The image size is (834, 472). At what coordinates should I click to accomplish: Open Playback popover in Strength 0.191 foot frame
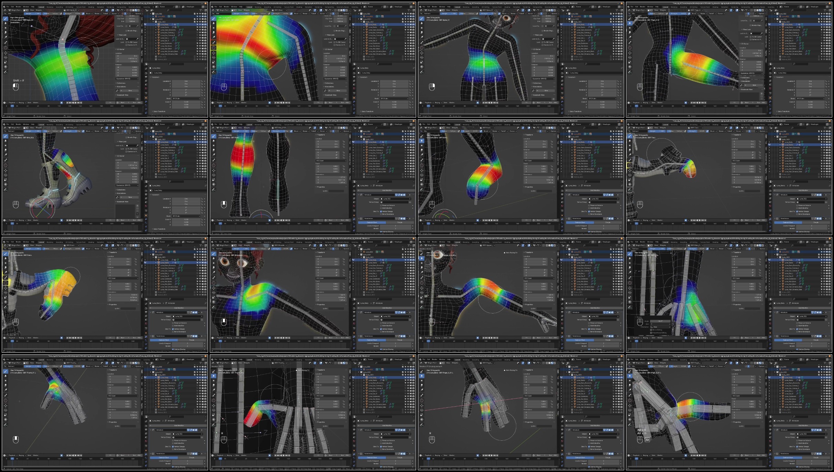point(429,220)
